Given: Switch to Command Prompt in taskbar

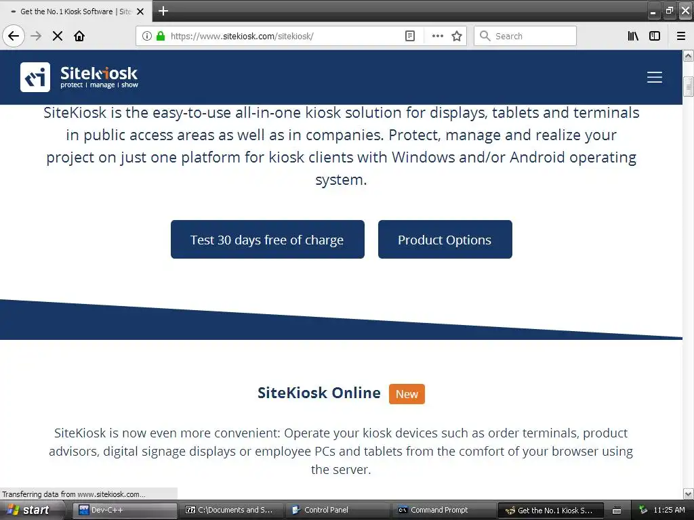Looking at the screenshot, I should click(x=444, y=510).
